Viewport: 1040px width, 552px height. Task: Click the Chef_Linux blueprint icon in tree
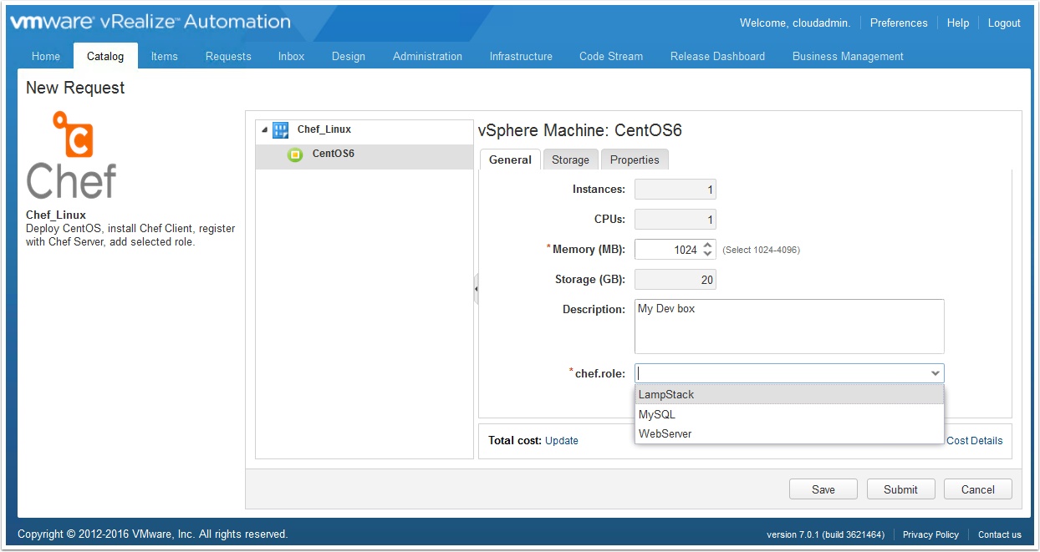pyautogui.click(x=281, y=130)
